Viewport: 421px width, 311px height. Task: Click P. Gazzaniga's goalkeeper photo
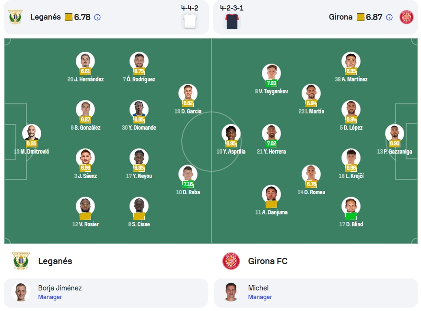click(395, 133)
